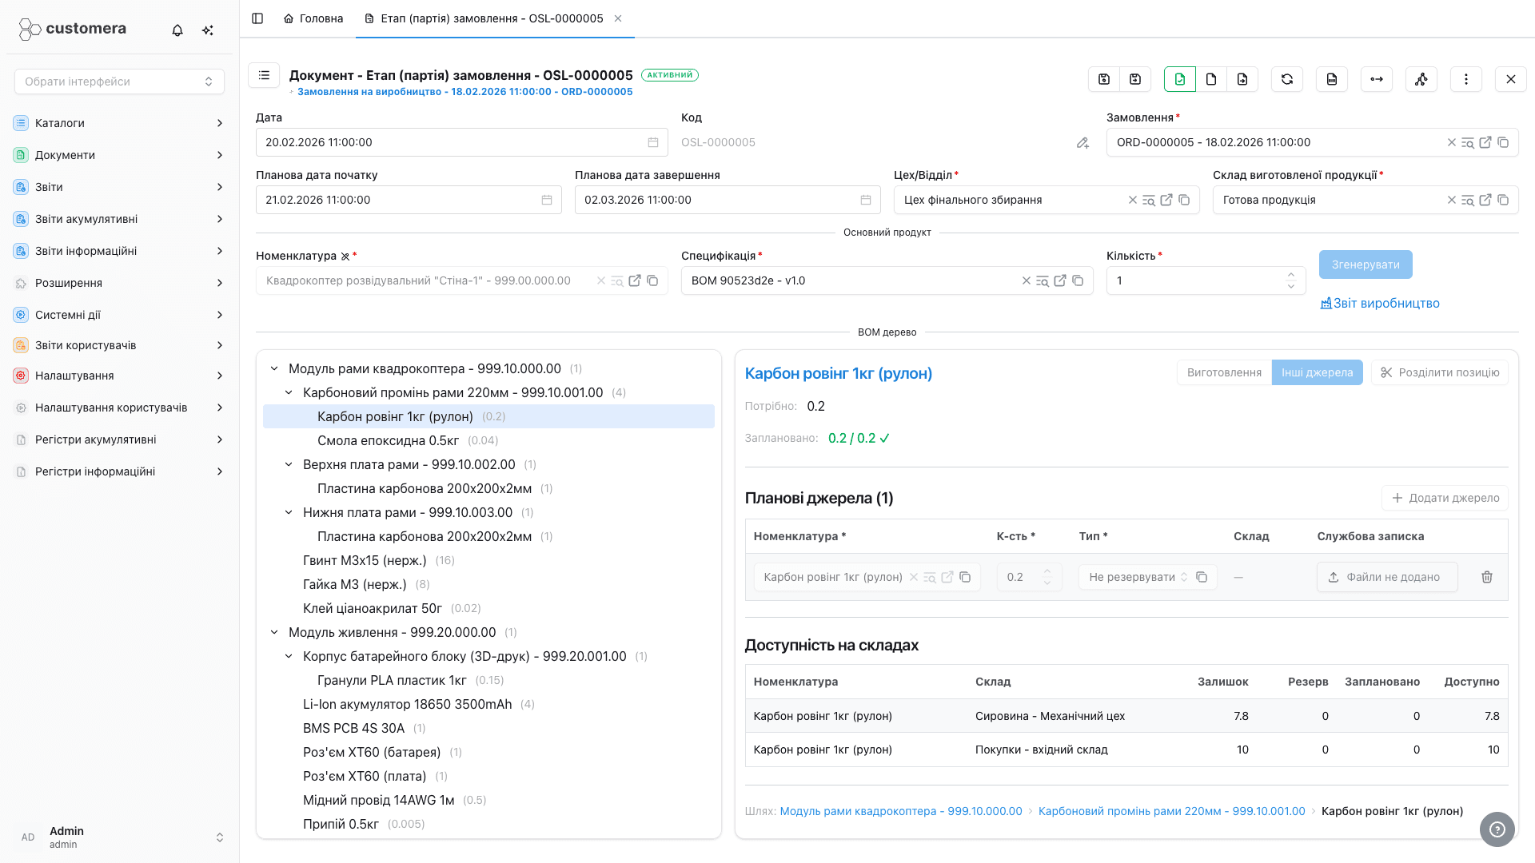Image resolution: width=1535 pixels, height=863 pixels.
Task: Click the document with arrow status icon
Action: pos(1242,79)
